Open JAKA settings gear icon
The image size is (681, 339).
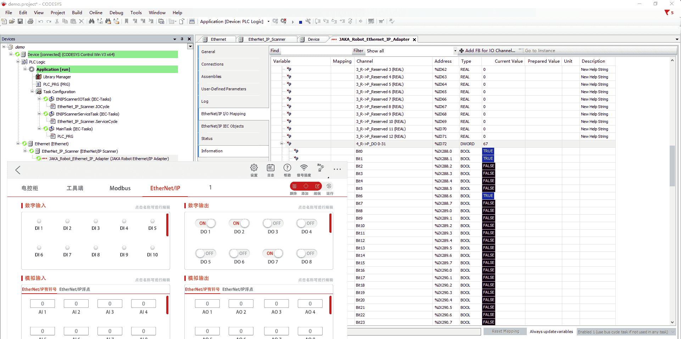tap(254, 168)
